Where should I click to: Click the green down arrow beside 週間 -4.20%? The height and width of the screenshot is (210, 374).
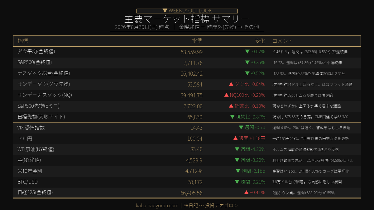click(237, 149)
